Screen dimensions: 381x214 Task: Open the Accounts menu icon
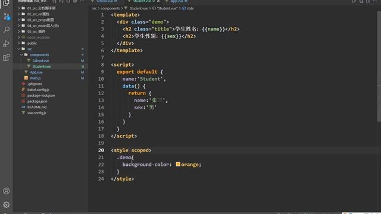tap(7, 191)
